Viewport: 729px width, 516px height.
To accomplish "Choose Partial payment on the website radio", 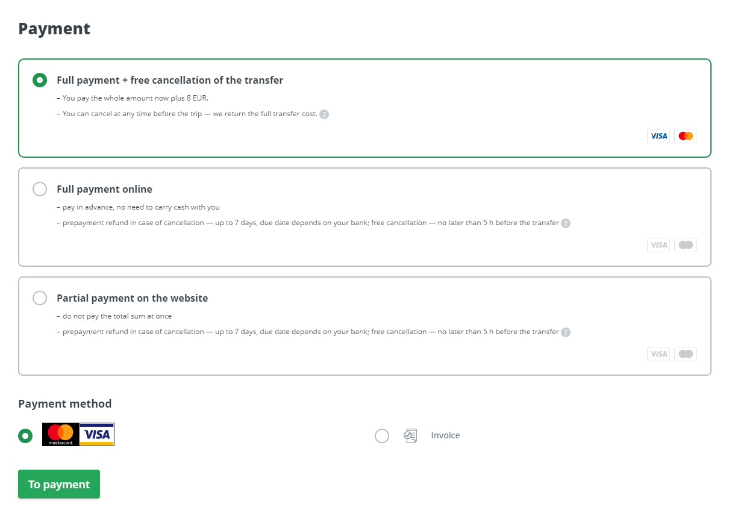I will (x=40, y=298).
